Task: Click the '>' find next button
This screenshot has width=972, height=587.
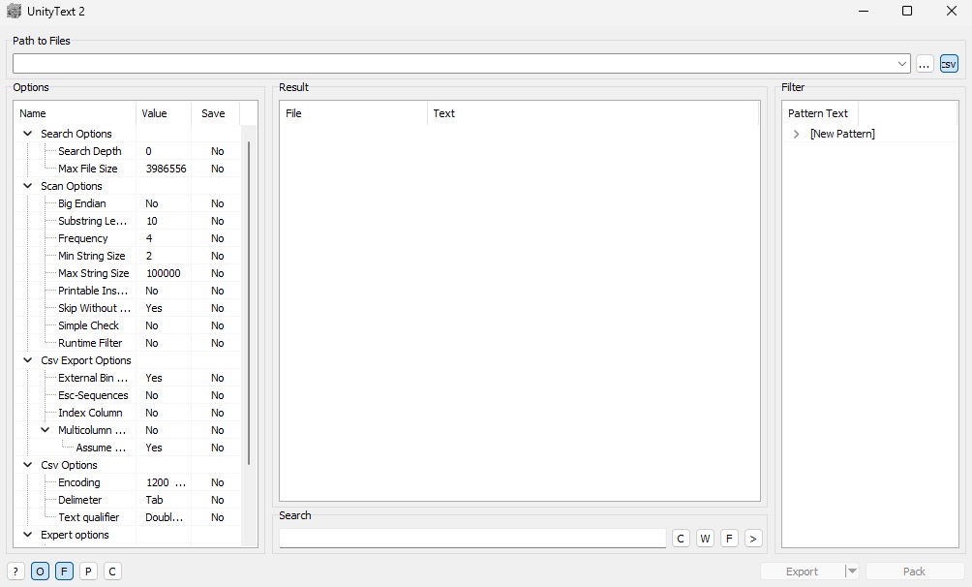Action: point(753,539)
